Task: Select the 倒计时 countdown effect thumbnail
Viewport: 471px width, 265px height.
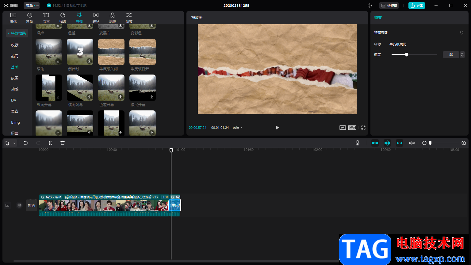Action: tap(80, 52)
